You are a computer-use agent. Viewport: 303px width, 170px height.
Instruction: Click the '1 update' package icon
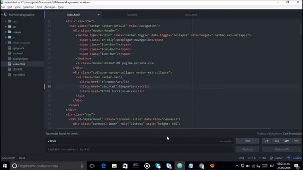coord(288,158)
